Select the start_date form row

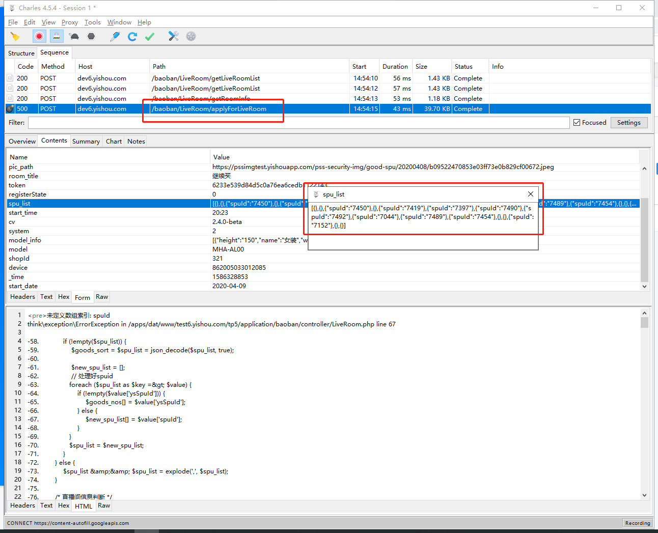(323, 286)
